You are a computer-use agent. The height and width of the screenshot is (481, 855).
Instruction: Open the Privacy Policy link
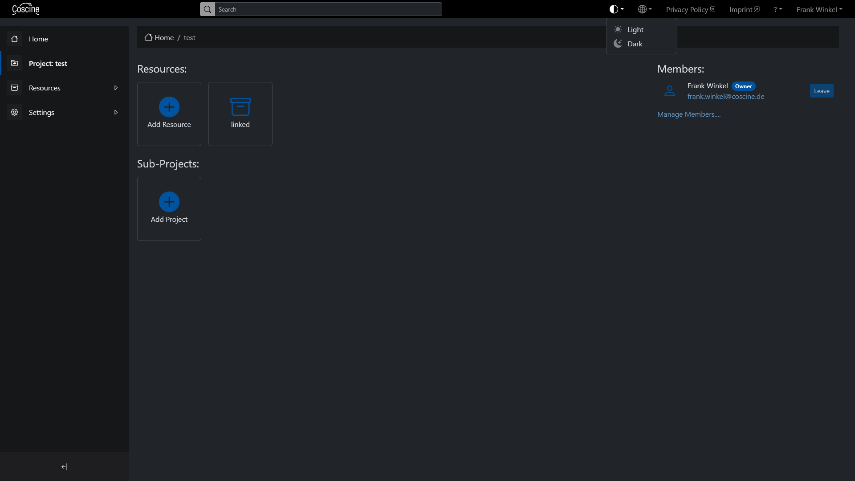[x=690, y=9]
